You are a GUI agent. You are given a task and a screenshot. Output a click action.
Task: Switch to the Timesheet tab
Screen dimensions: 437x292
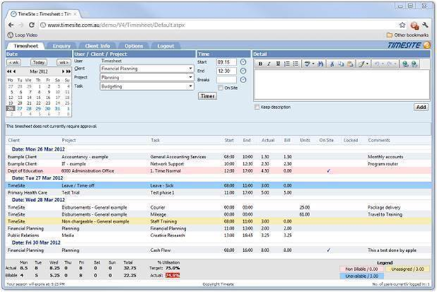(25, 46)
